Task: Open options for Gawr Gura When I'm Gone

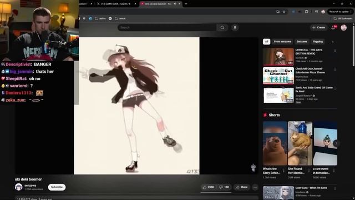Action: tap(335, 188)
